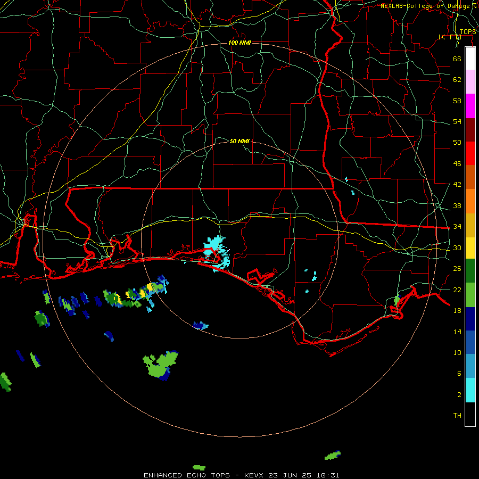Click the legend value 38

[457, 205]
